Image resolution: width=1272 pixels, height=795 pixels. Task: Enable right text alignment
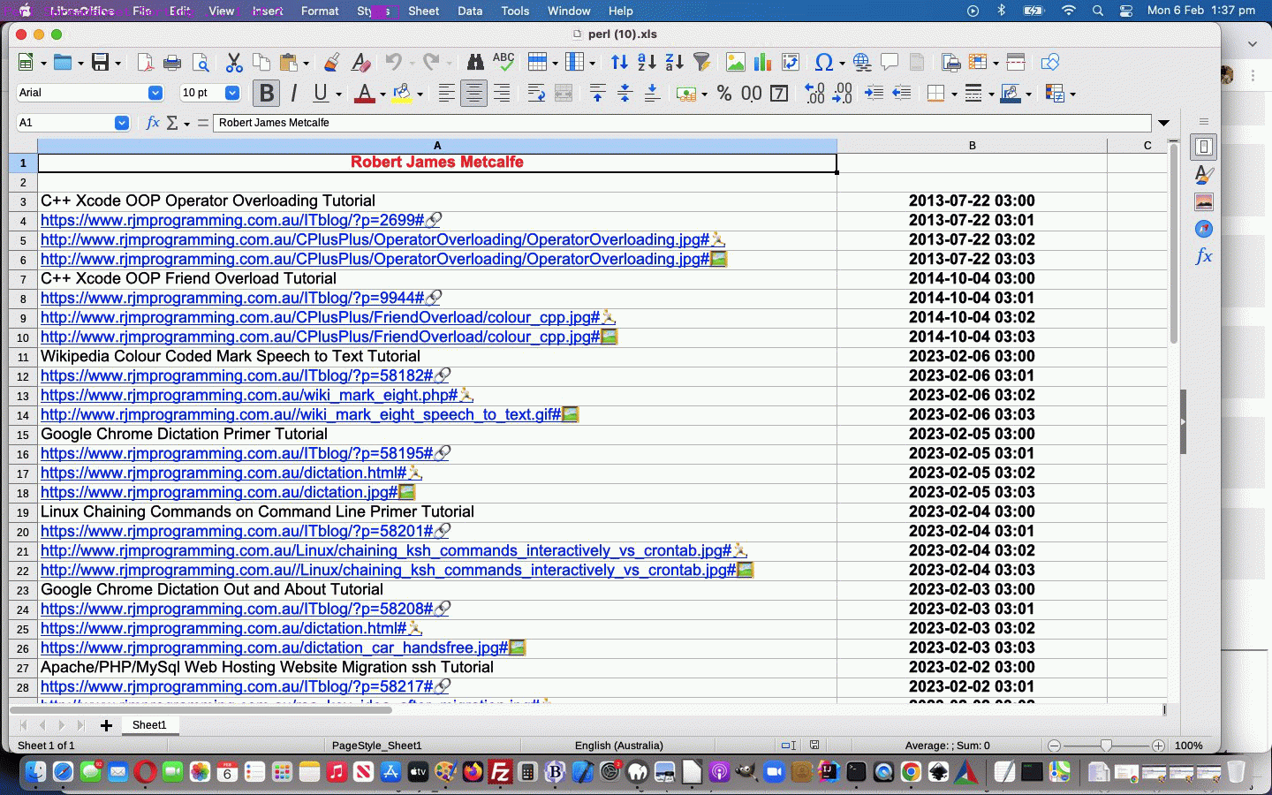[501, 93]
